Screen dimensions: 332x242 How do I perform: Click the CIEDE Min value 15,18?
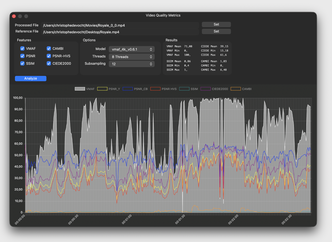click(x=224, y=51)
